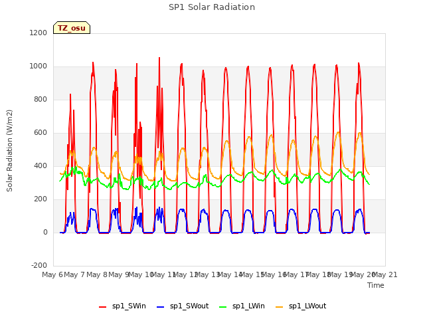Click the green sp1_LWin legend swatch
This screenshot has height=319, width=425.
click(222, 307)
